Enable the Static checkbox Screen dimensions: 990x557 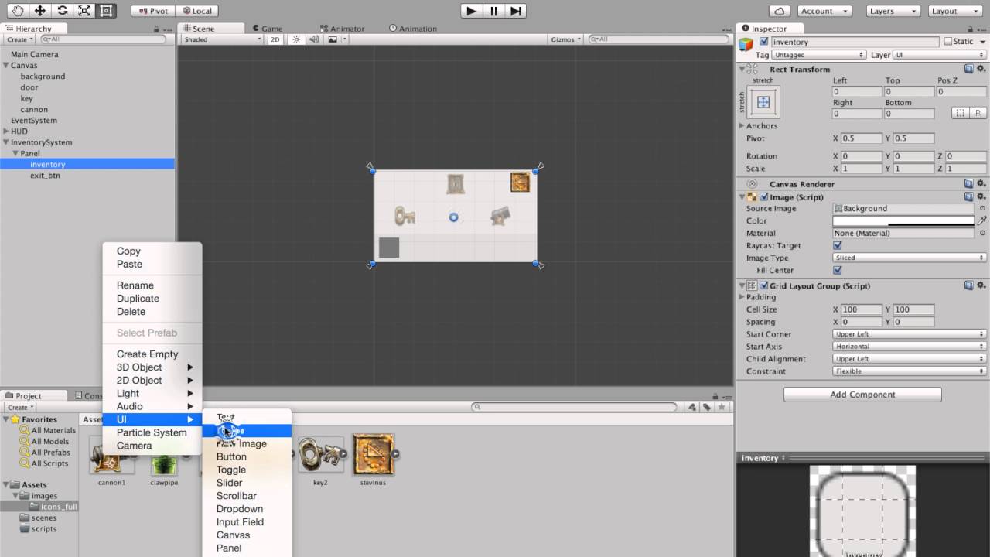coord(947,42)
